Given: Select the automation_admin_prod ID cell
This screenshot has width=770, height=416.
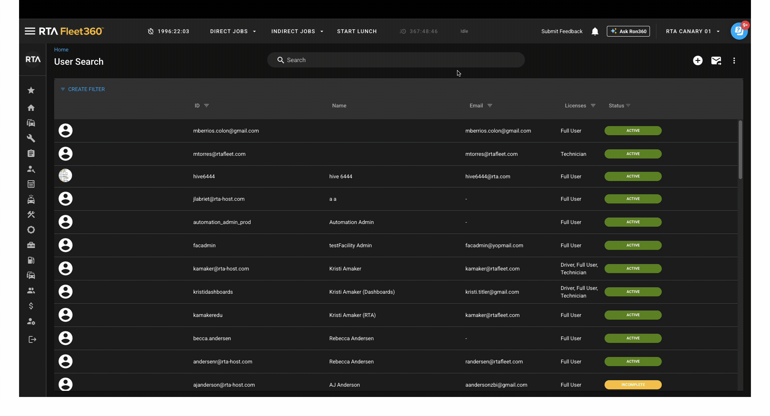Looking at the screenshot, I should (x=222, y=222).
